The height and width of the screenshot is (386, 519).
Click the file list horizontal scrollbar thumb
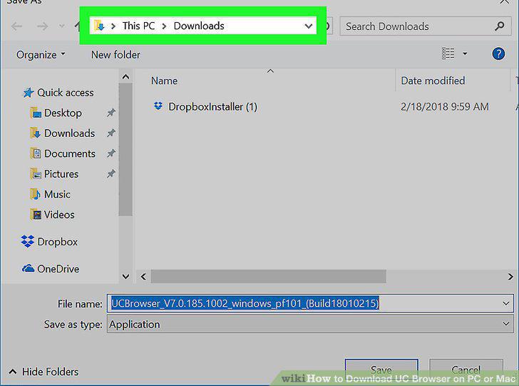point(269,276)
